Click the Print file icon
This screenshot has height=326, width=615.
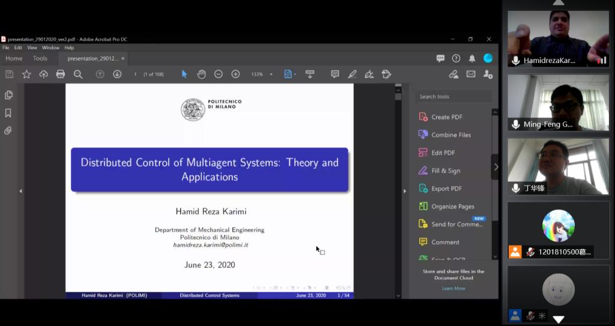[x=61, y=74]
